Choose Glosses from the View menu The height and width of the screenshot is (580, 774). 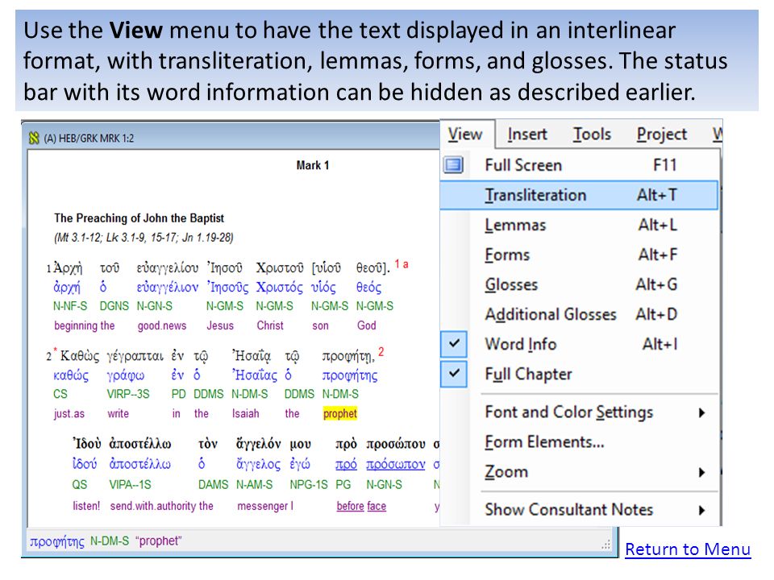tap(579, 284)
